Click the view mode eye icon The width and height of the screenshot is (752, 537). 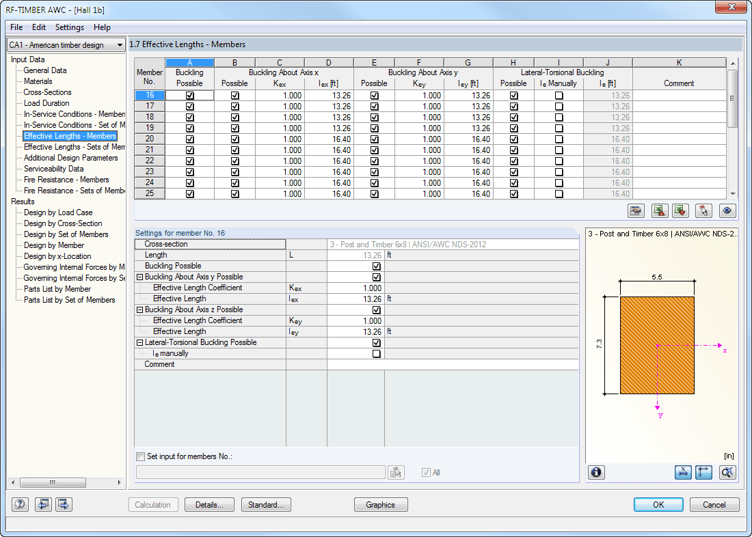tap(727, 210)
